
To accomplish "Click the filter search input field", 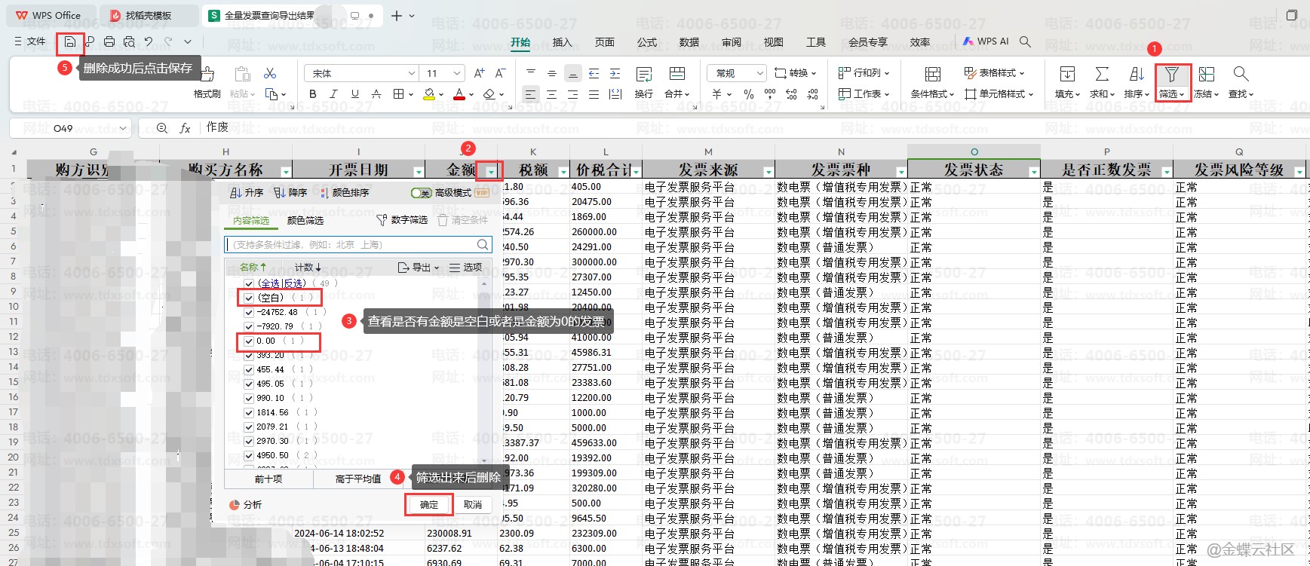I will coord(351,244).
